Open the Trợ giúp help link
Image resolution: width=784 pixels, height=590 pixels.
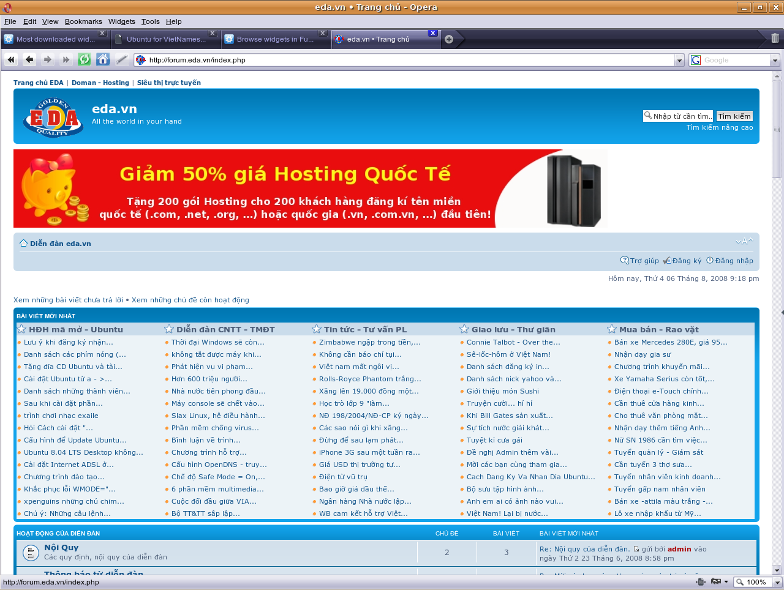coord(640,261)
